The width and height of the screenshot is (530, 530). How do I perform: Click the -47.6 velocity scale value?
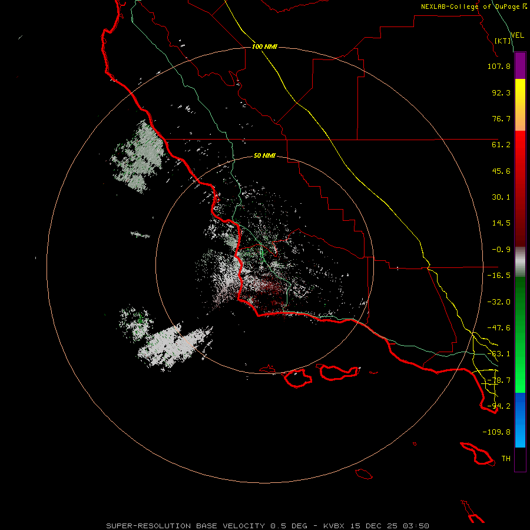499,328
